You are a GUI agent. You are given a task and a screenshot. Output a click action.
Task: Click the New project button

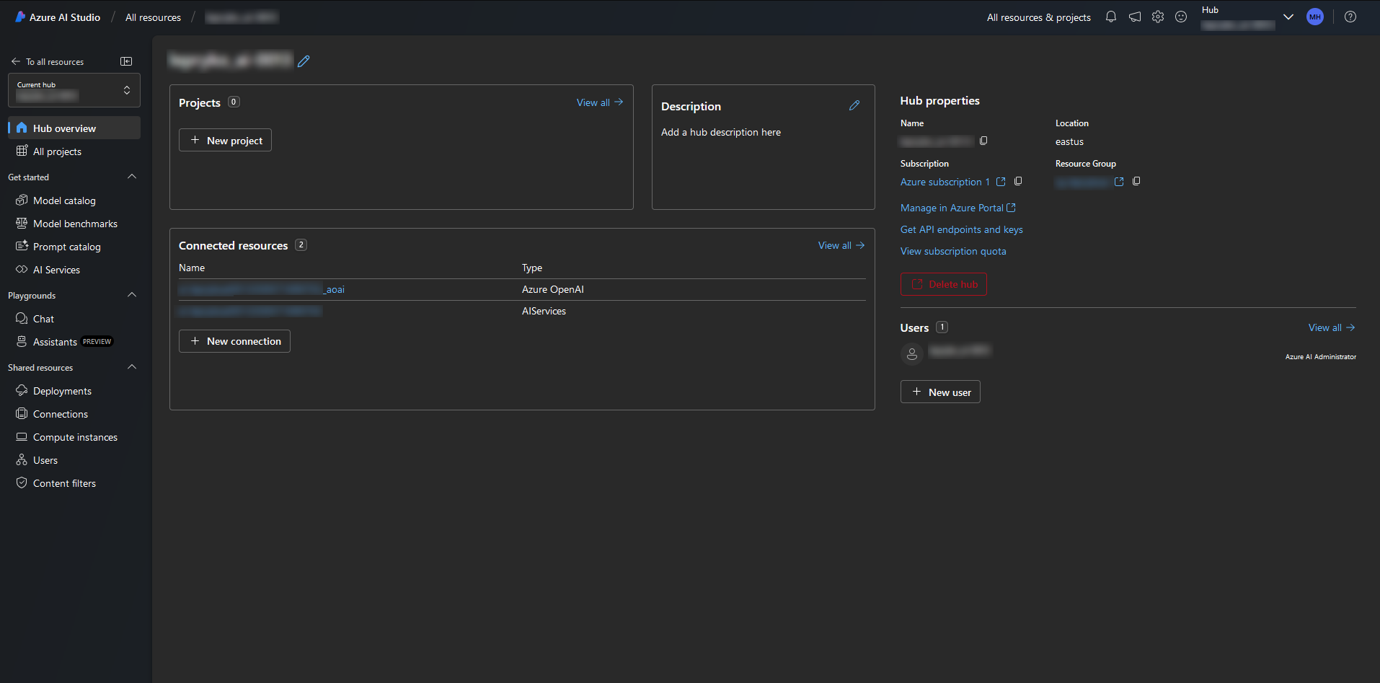[225, 140]
